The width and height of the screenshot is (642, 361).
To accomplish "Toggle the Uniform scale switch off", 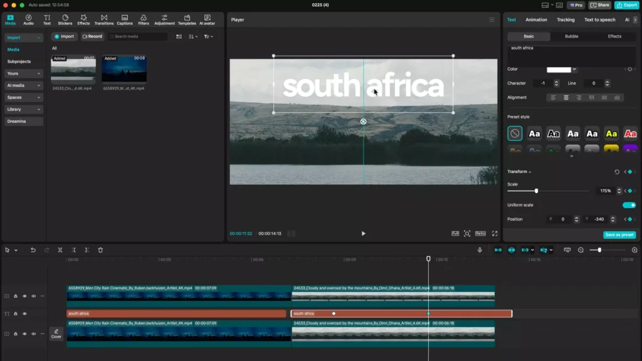I will coord(630,205).
